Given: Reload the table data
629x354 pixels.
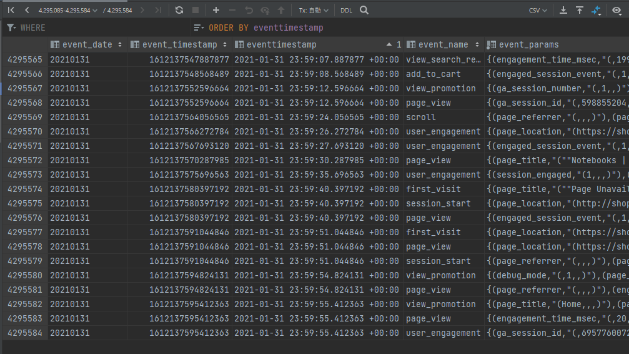Looking at the screenshot, I should [179, 10].
